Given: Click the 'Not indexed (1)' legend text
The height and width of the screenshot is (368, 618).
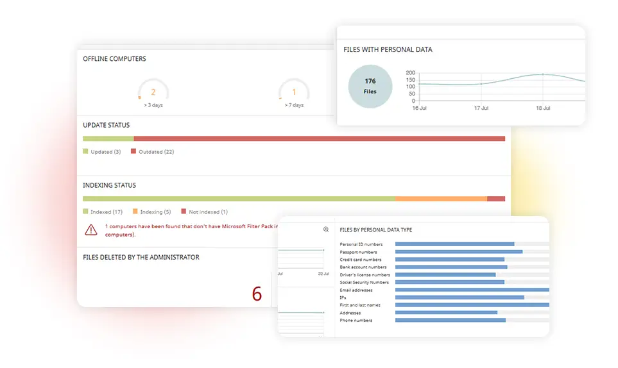Looking at the screenshot, I should tap(208, 212).
